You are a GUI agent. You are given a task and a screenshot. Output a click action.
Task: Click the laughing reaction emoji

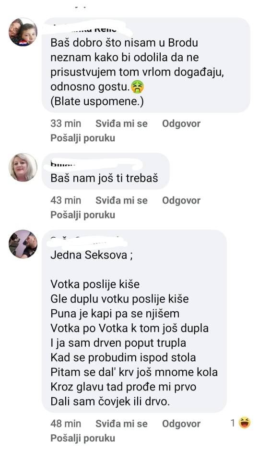click(244, 423)
